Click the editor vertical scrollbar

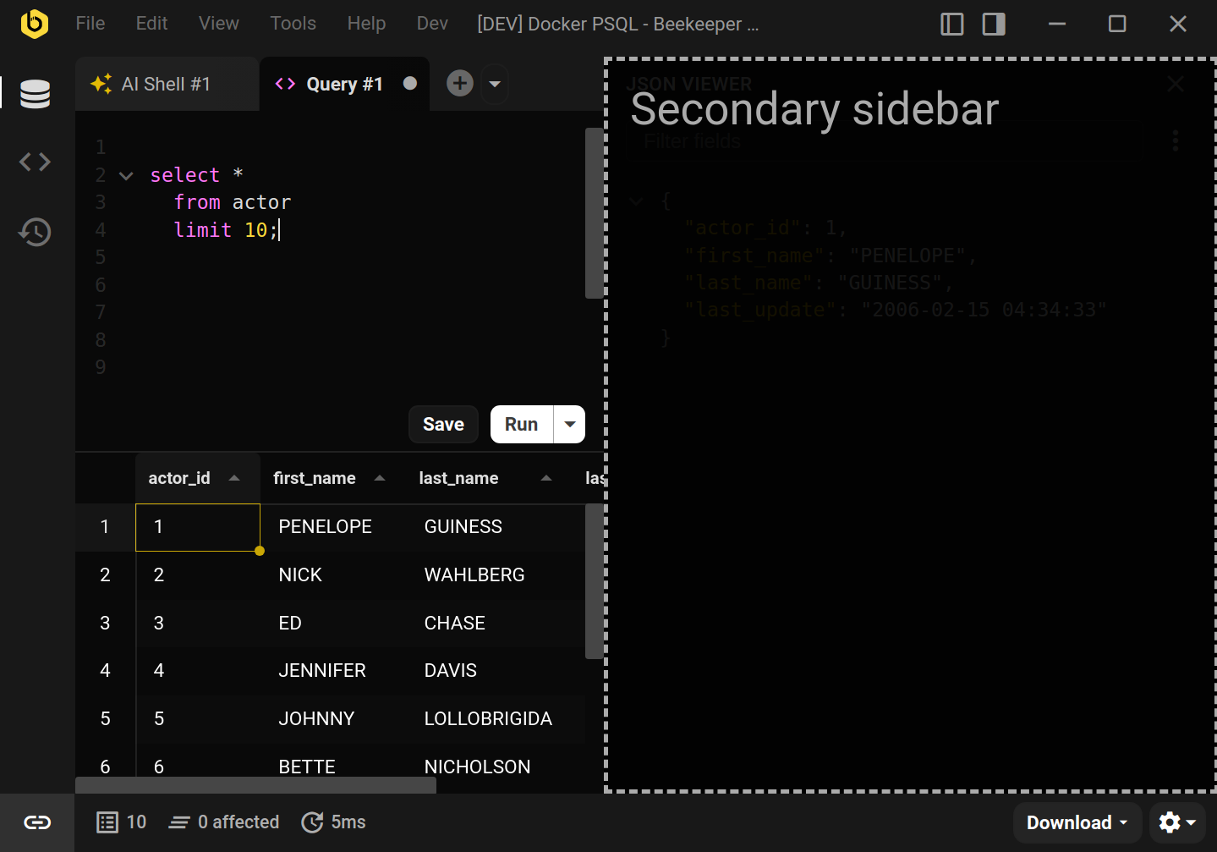pos(594,213)
